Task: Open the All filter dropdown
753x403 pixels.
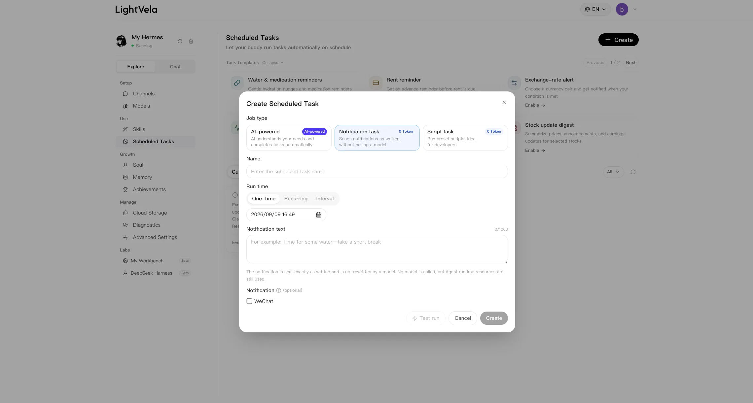Action: point(613,172)
